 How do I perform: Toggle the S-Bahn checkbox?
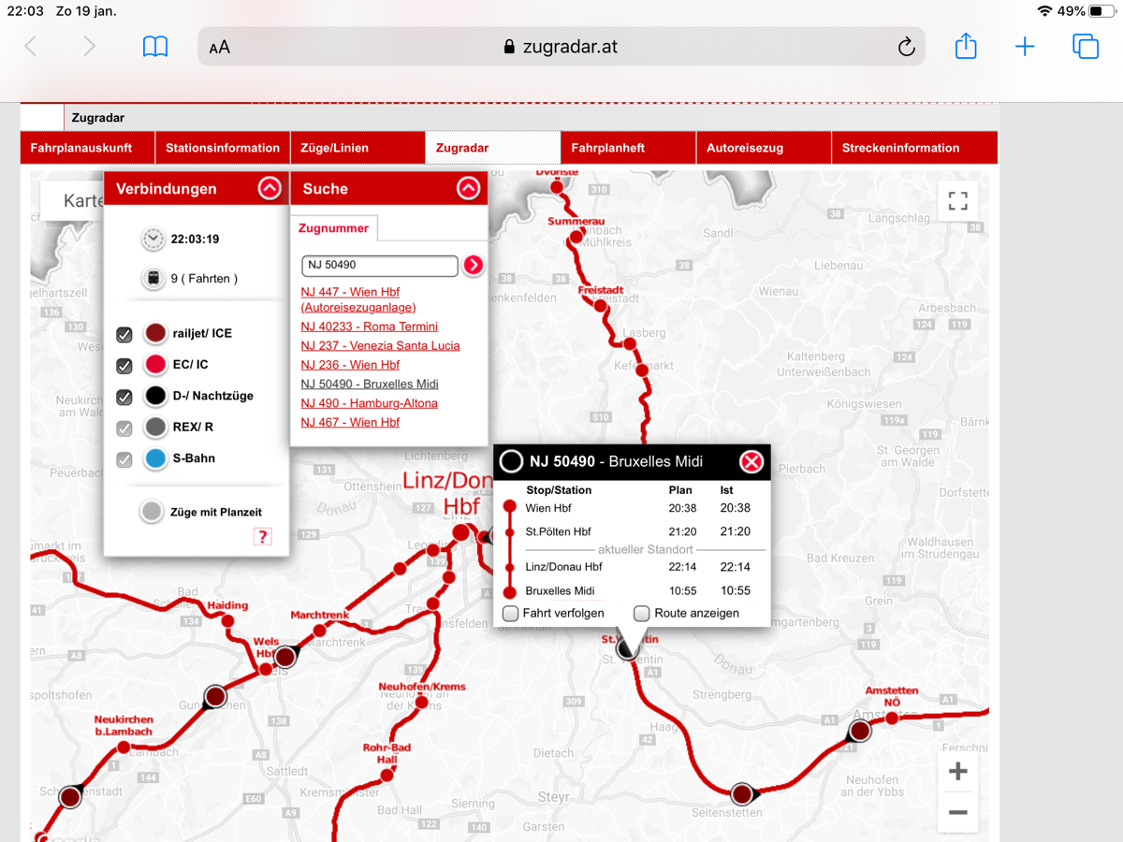[x=124, y=459]
